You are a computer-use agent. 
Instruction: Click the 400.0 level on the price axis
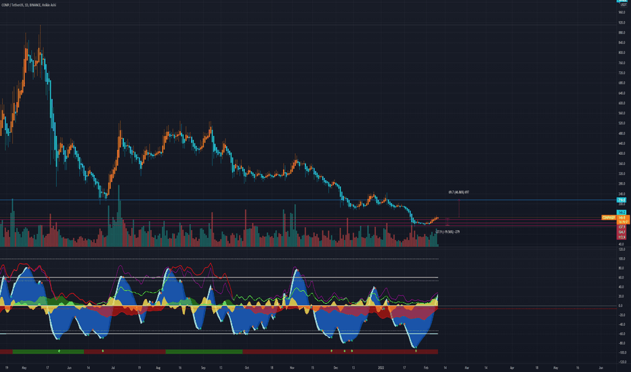click(622, 154)
